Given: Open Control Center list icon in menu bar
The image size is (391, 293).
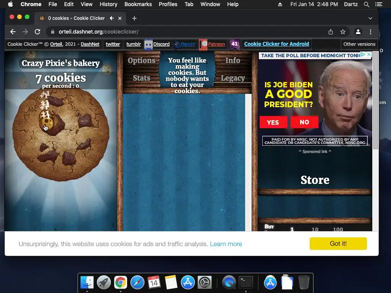Looking at the screenshot, I should (378, 4).
